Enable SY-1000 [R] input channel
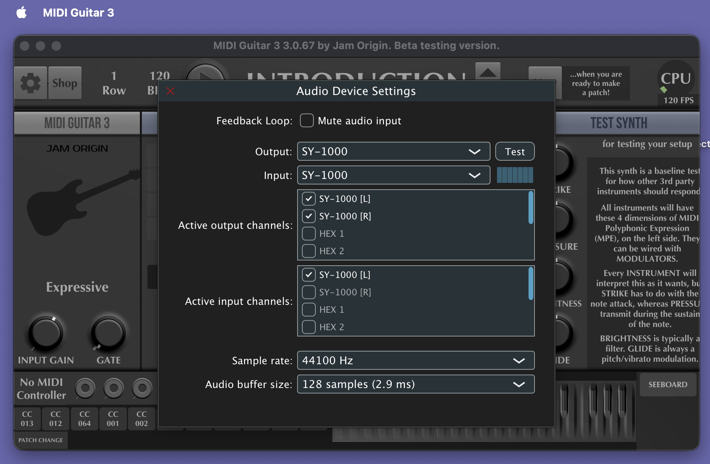This screenshot has height=464, width=710. tap(309, 292)
